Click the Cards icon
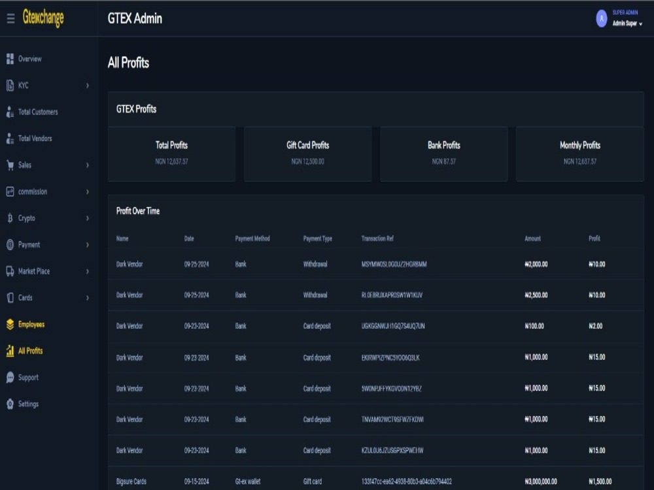Image resolution: width=654 pixels, height=490 pixels. 10,297
